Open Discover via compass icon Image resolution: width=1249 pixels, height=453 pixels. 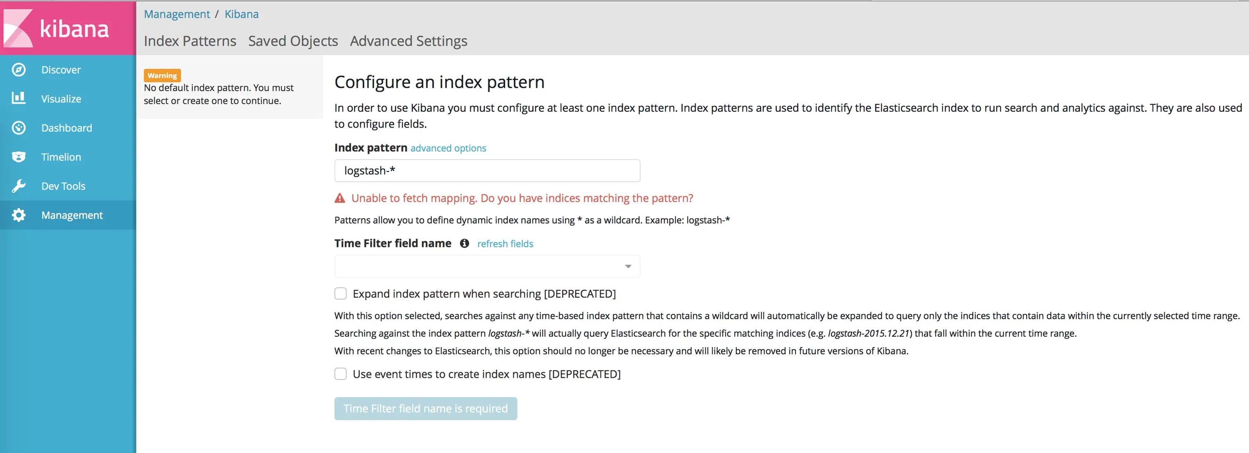(19, 70)
